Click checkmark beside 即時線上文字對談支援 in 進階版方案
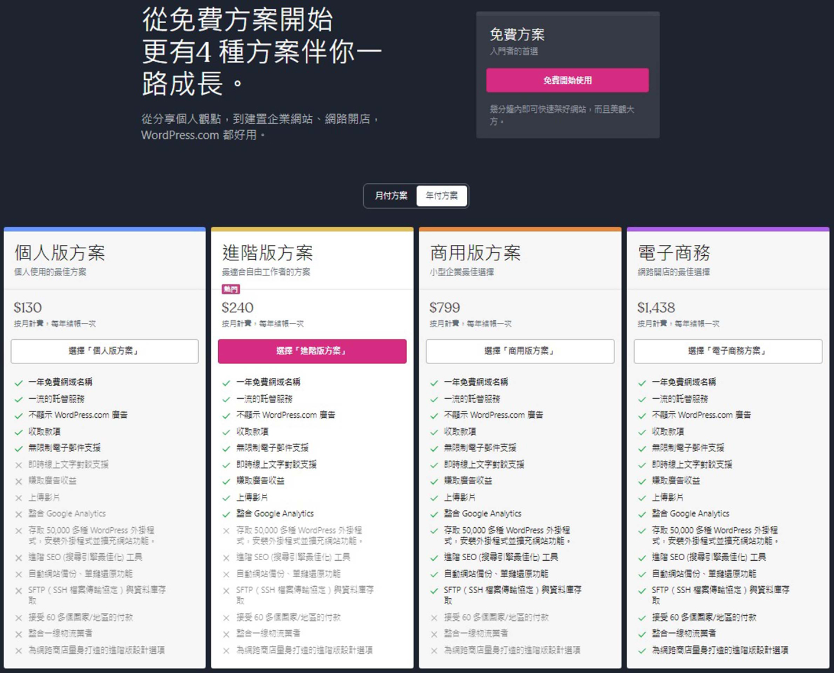The width and height of the screenshot is (834, 673). 226,465
